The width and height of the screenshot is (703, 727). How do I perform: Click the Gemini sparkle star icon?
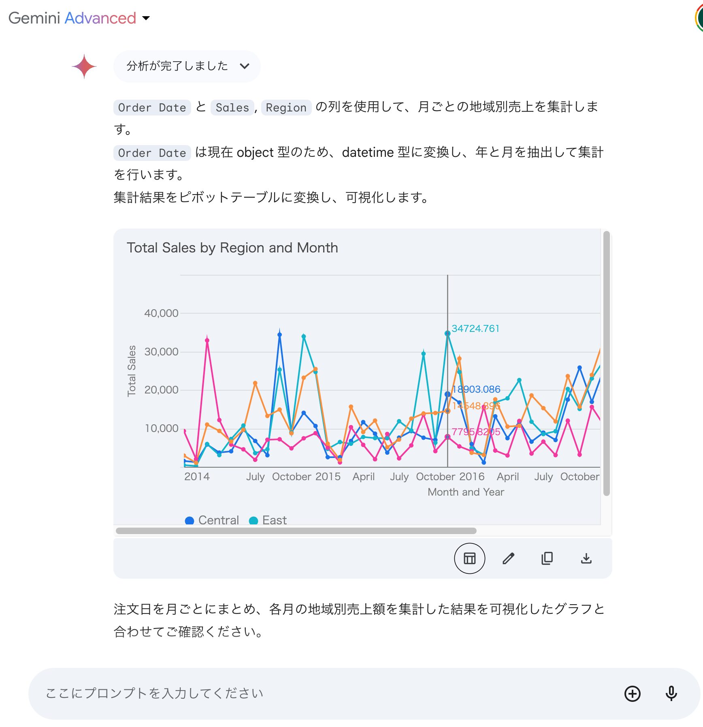pos(84,66)
